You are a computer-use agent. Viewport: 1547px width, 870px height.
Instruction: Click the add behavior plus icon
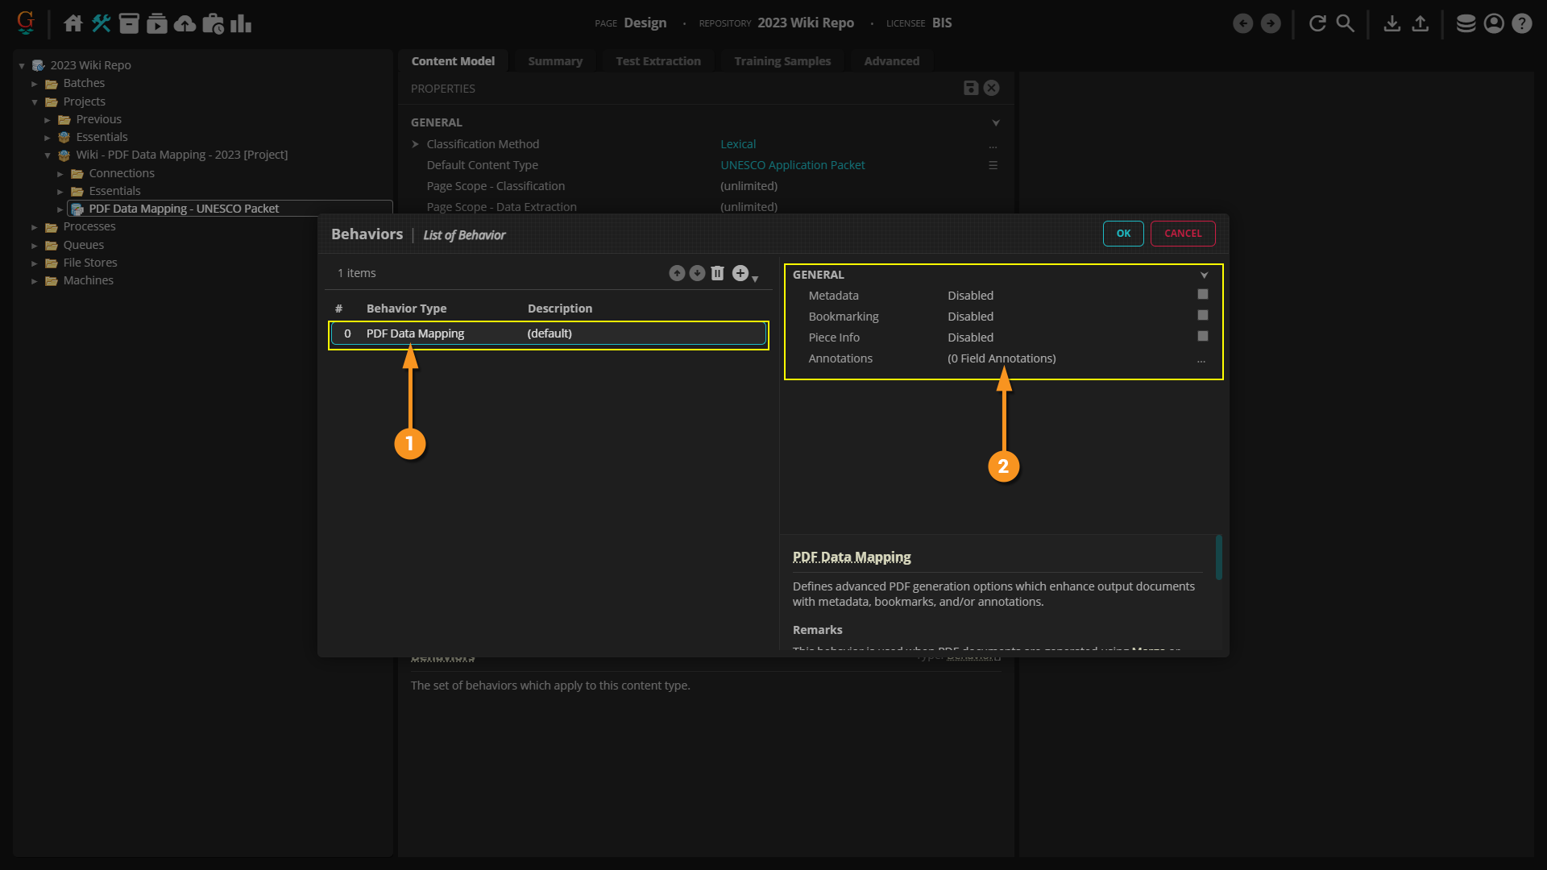click(x=740, y=274)
